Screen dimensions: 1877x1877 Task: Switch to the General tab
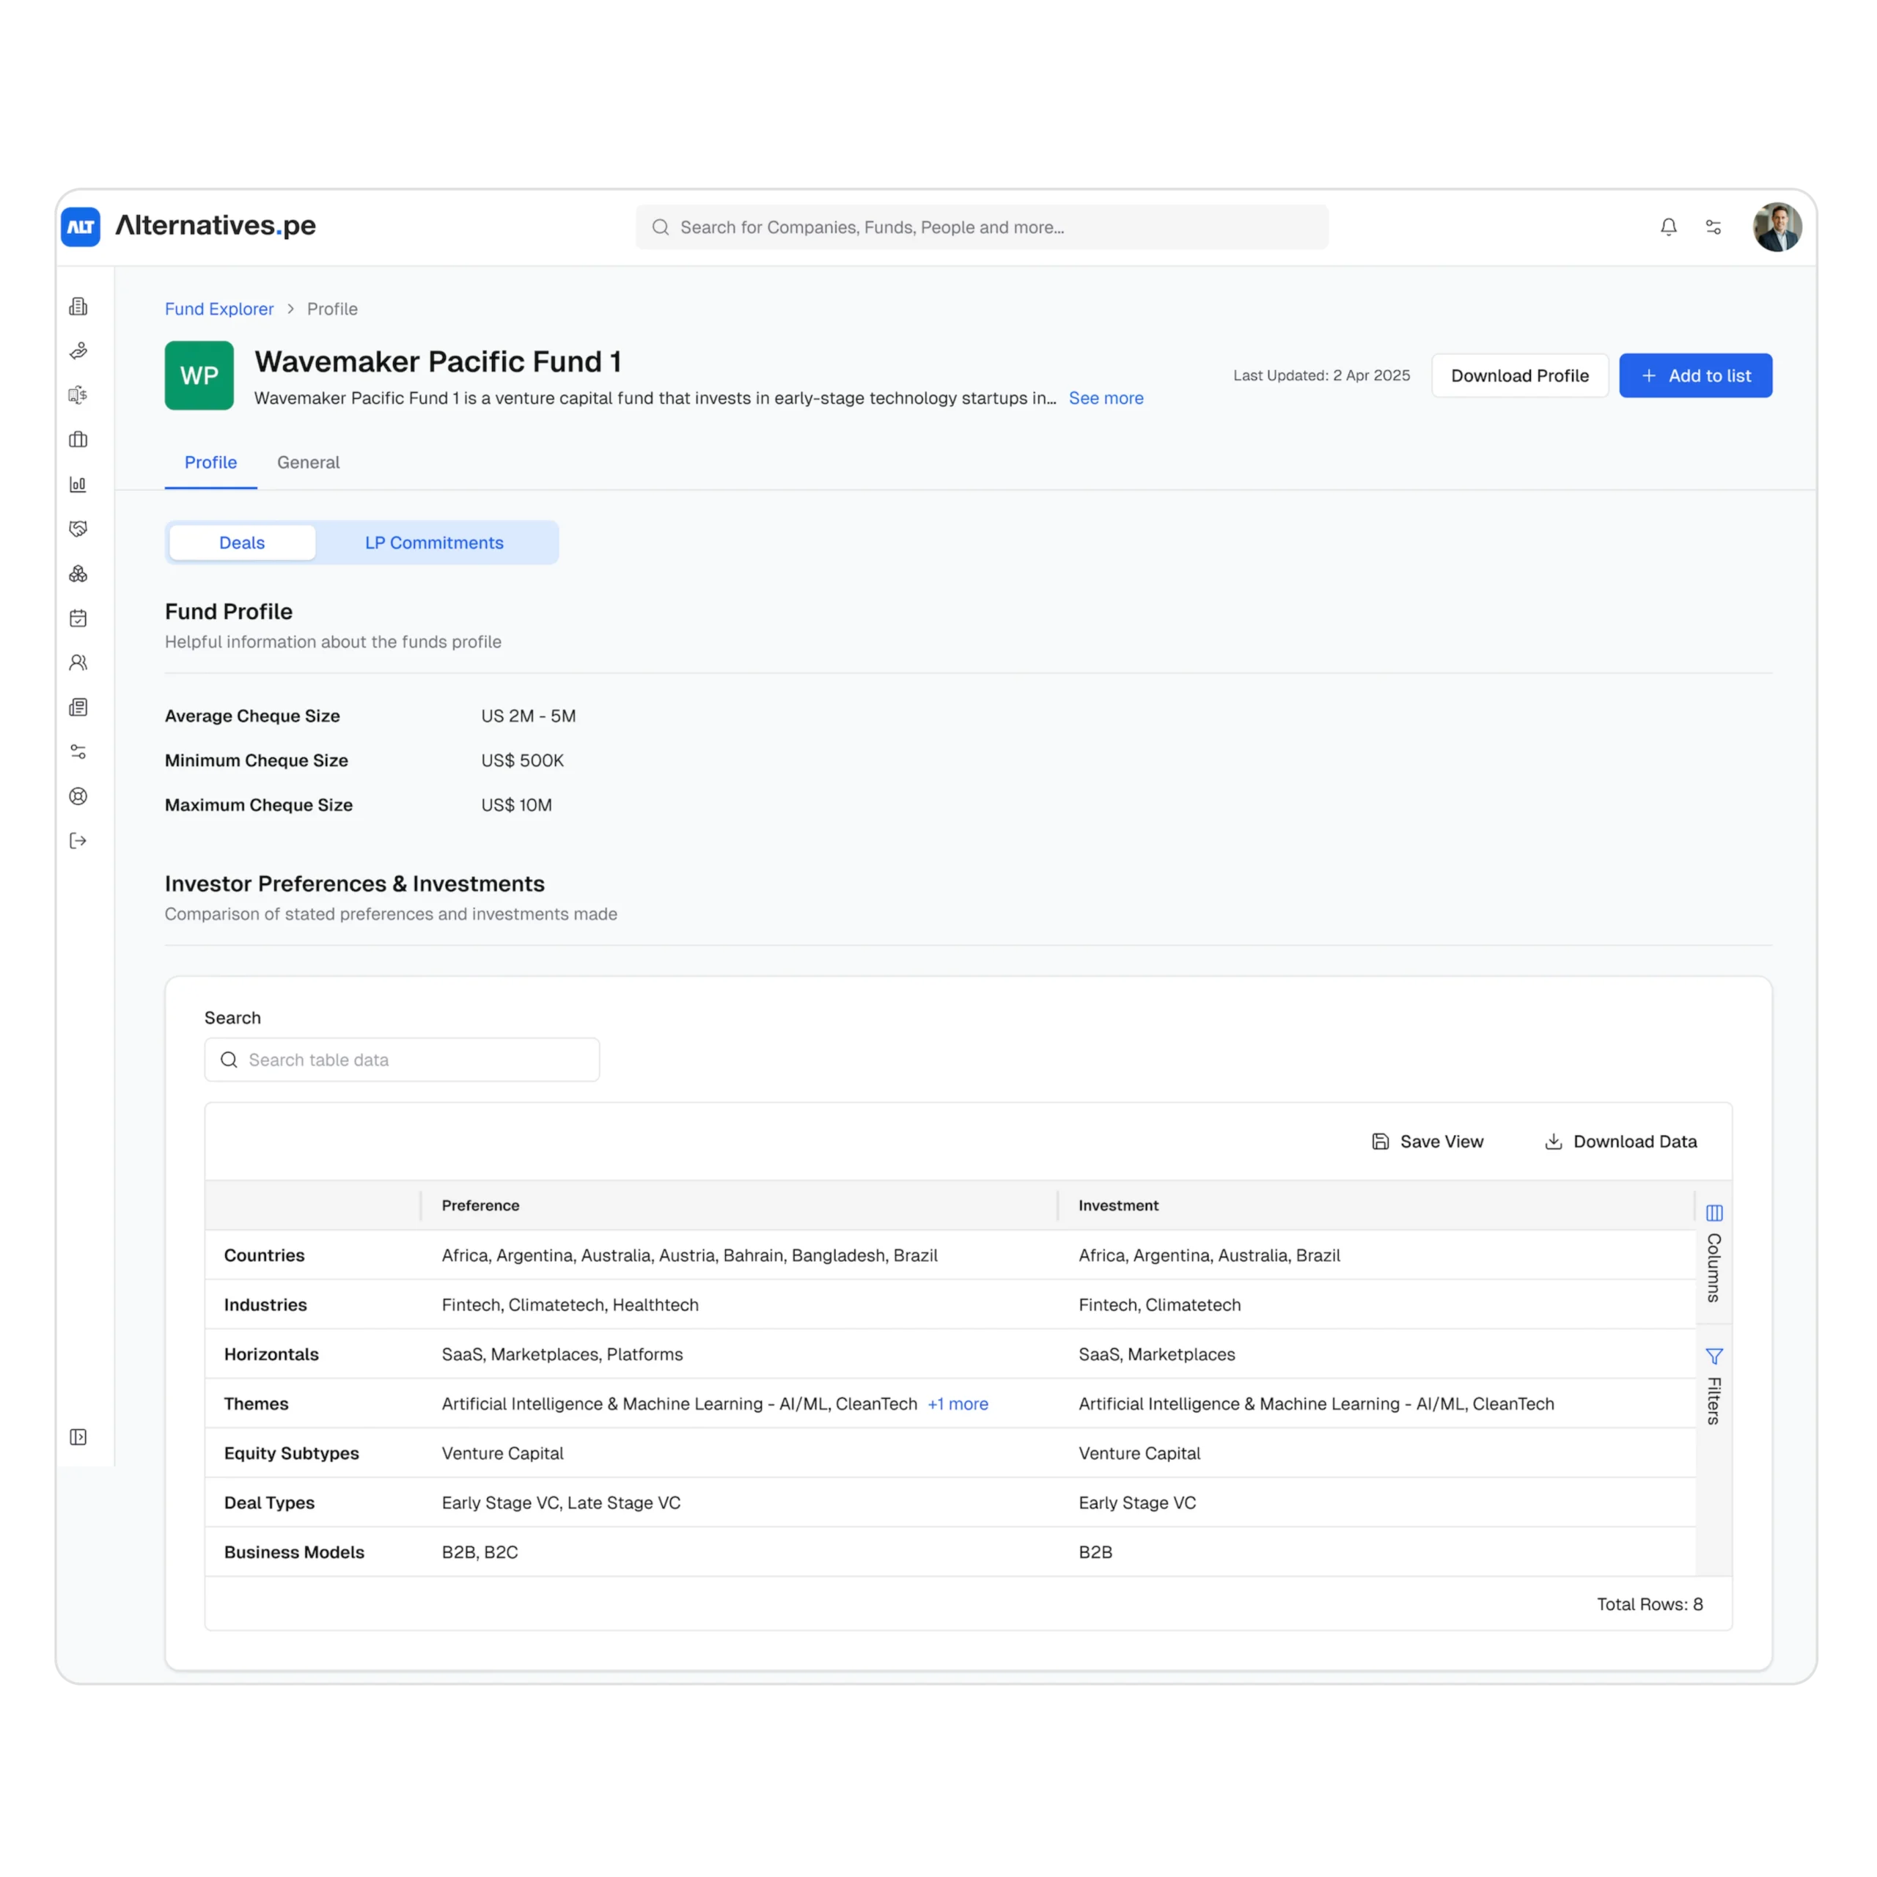coord(308,463)
